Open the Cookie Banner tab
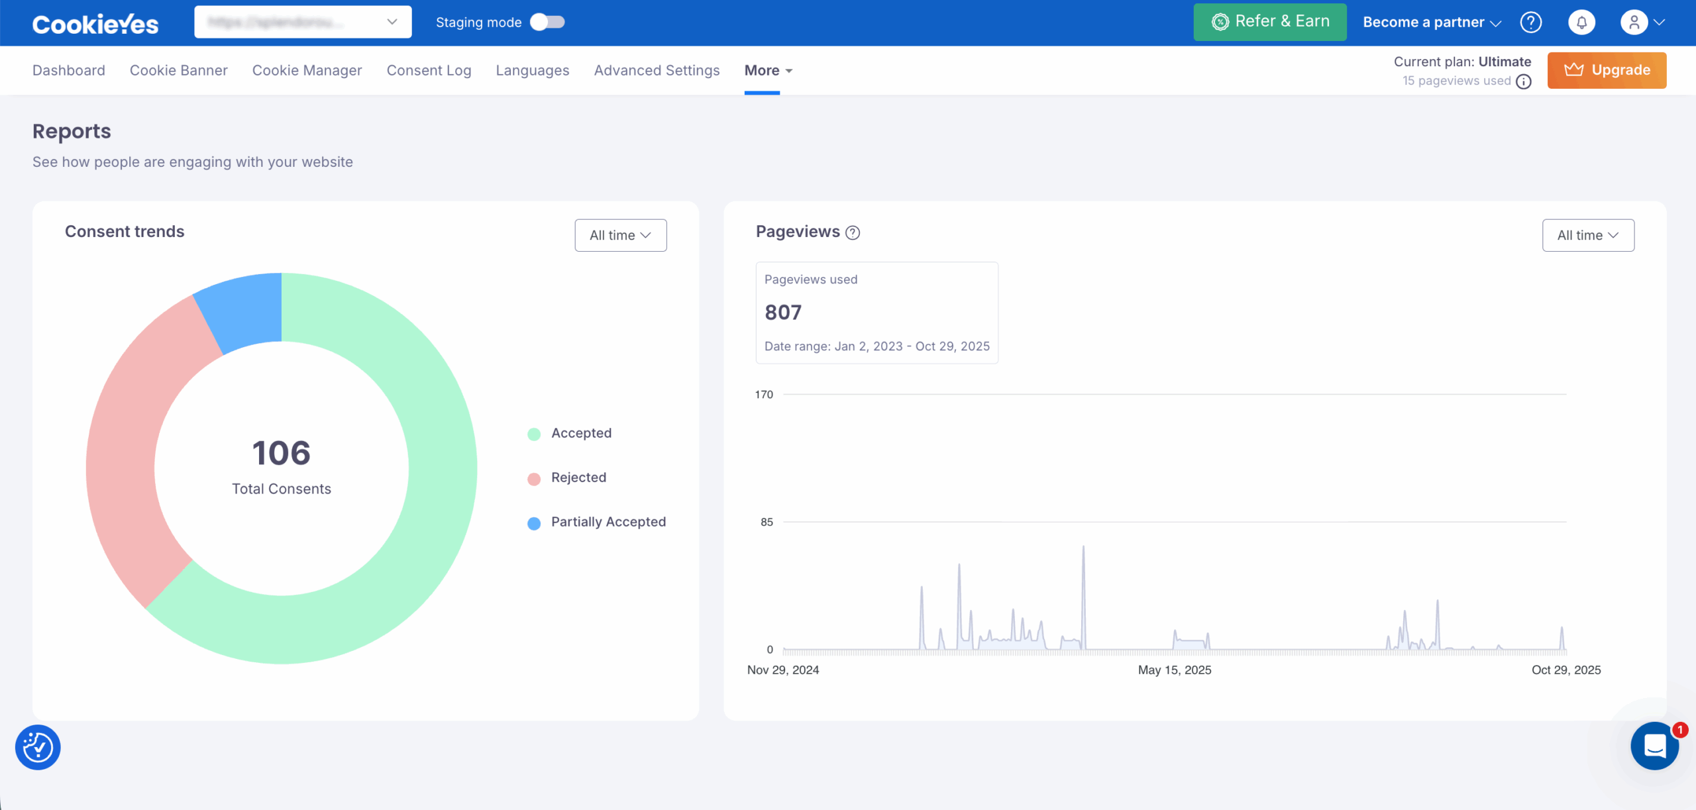This screenshot has width=1696, height=810. 178,70
